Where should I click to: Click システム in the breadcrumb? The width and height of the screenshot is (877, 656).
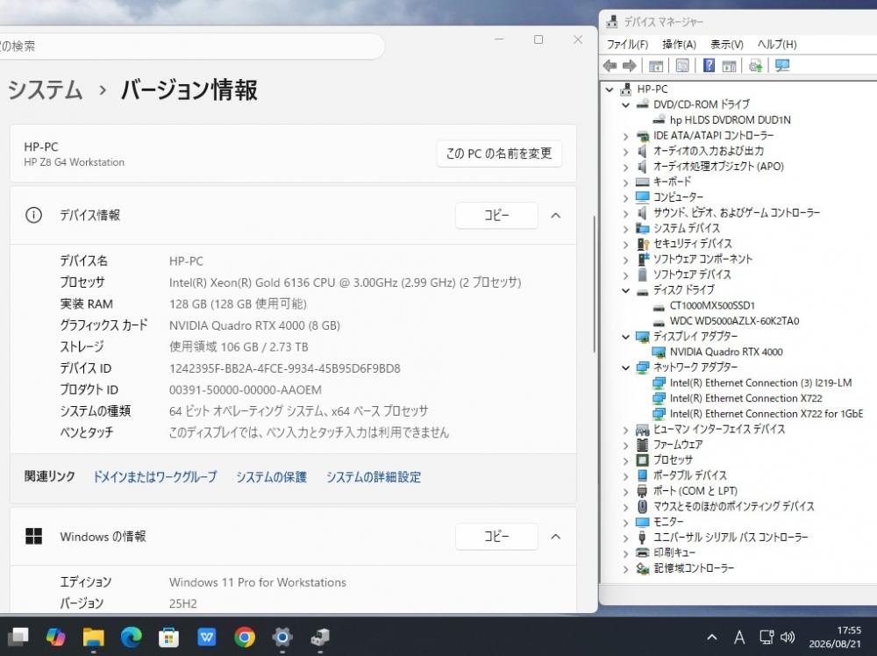[x=46, y=90]
